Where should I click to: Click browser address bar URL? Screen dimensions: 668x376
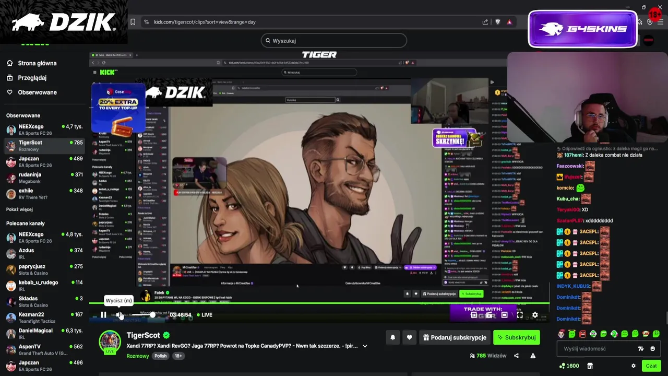(x=205, y=22)
